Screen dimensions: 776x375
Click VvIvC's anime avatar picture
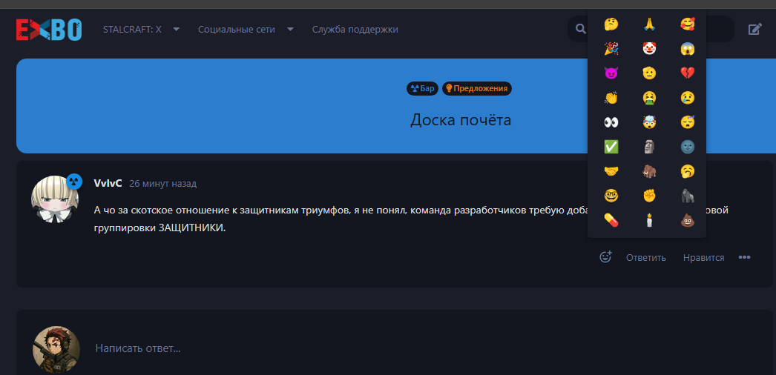point(55,199)
